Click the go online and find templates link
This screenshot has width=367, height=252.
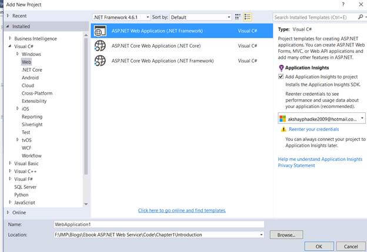182,210
